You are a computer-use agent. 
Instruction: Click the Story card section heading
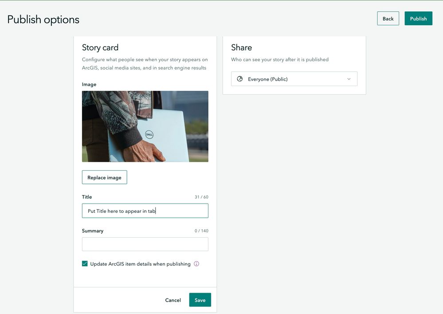click(100, 47)
